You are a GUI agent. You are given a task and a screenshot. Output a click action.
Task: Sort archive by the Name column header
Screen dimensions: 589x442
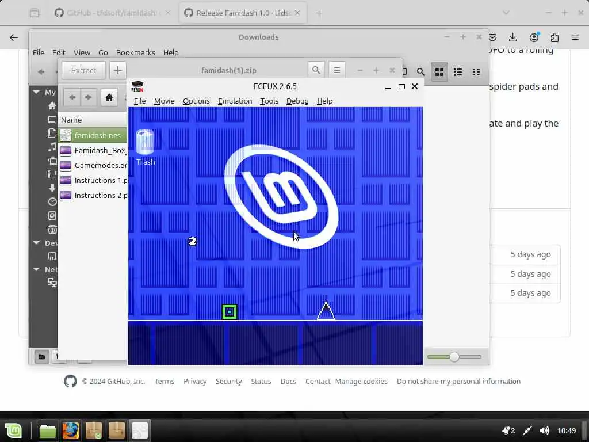pyautogui.click(x=93, y=120)
